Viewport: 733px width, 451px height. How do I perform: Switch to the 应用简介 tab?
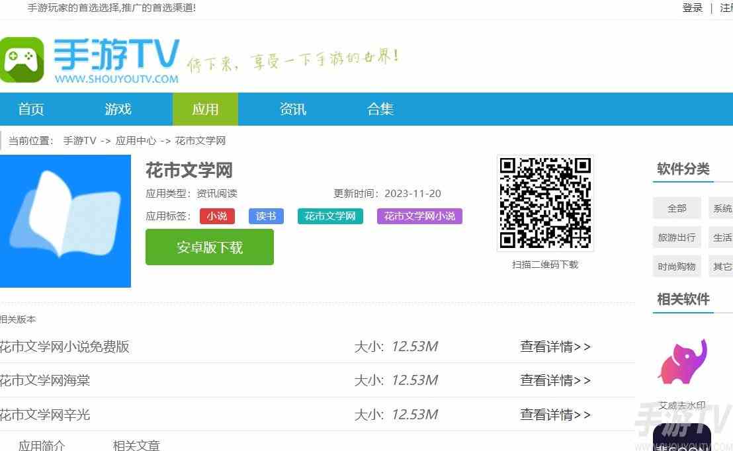[x=42, y=445]
